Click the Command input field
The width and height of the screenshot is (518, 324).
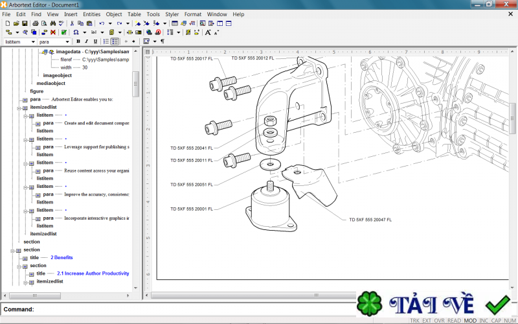(x=194, y=309)
